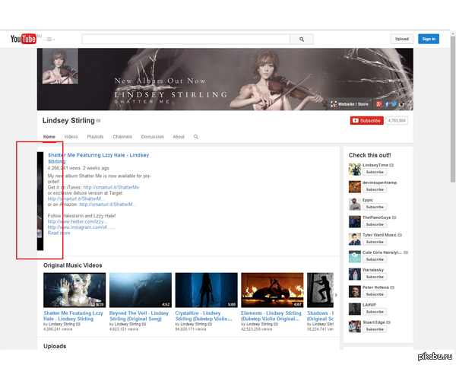
Task: Click the page vertical scrollbar thumb
Action: pyautogui.click(x=453, y=109)
